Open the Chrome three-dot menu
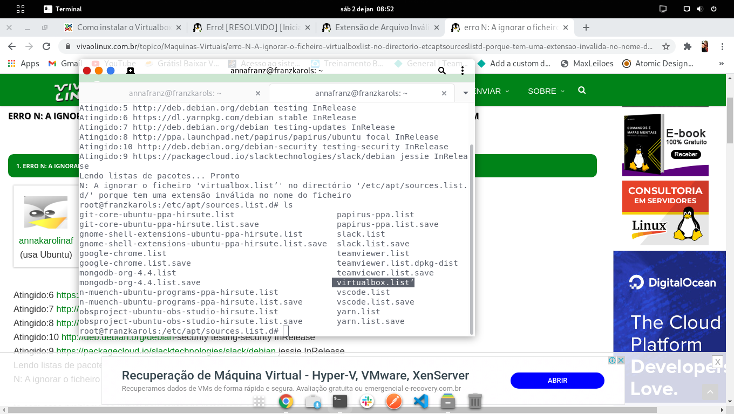Image resolution: width=734 pixels, height=414 pixels. tap(722, 46)
